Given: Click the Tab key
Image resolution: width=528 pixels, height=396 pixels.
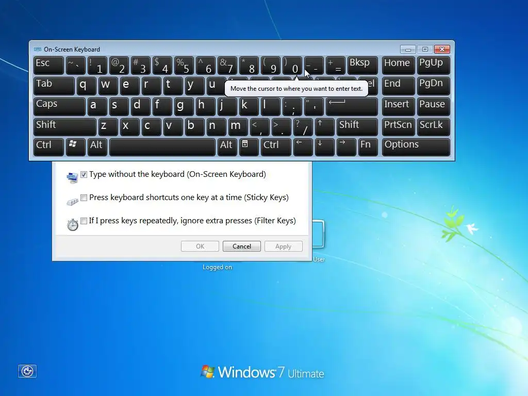Looking at the screenshot, I should click(x=54, y=86).
